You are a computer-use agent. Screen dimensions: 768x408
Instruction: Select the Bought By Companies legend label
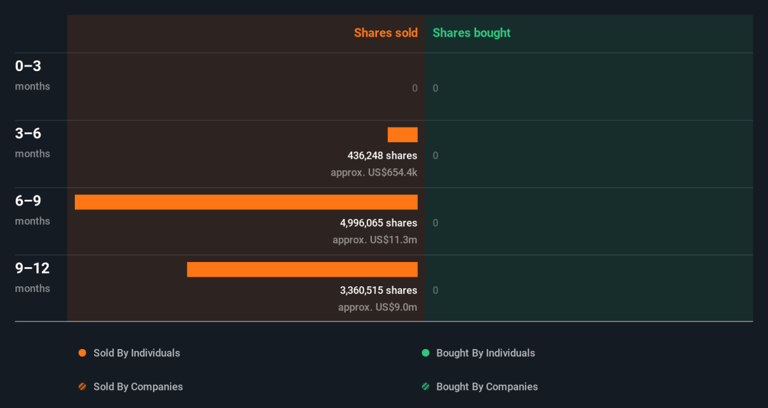click(x=487, y=387)
